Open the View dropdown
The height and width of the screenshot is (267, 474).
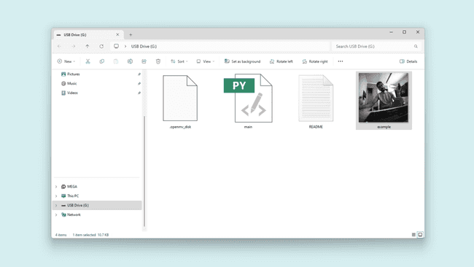tap(205, 61)
